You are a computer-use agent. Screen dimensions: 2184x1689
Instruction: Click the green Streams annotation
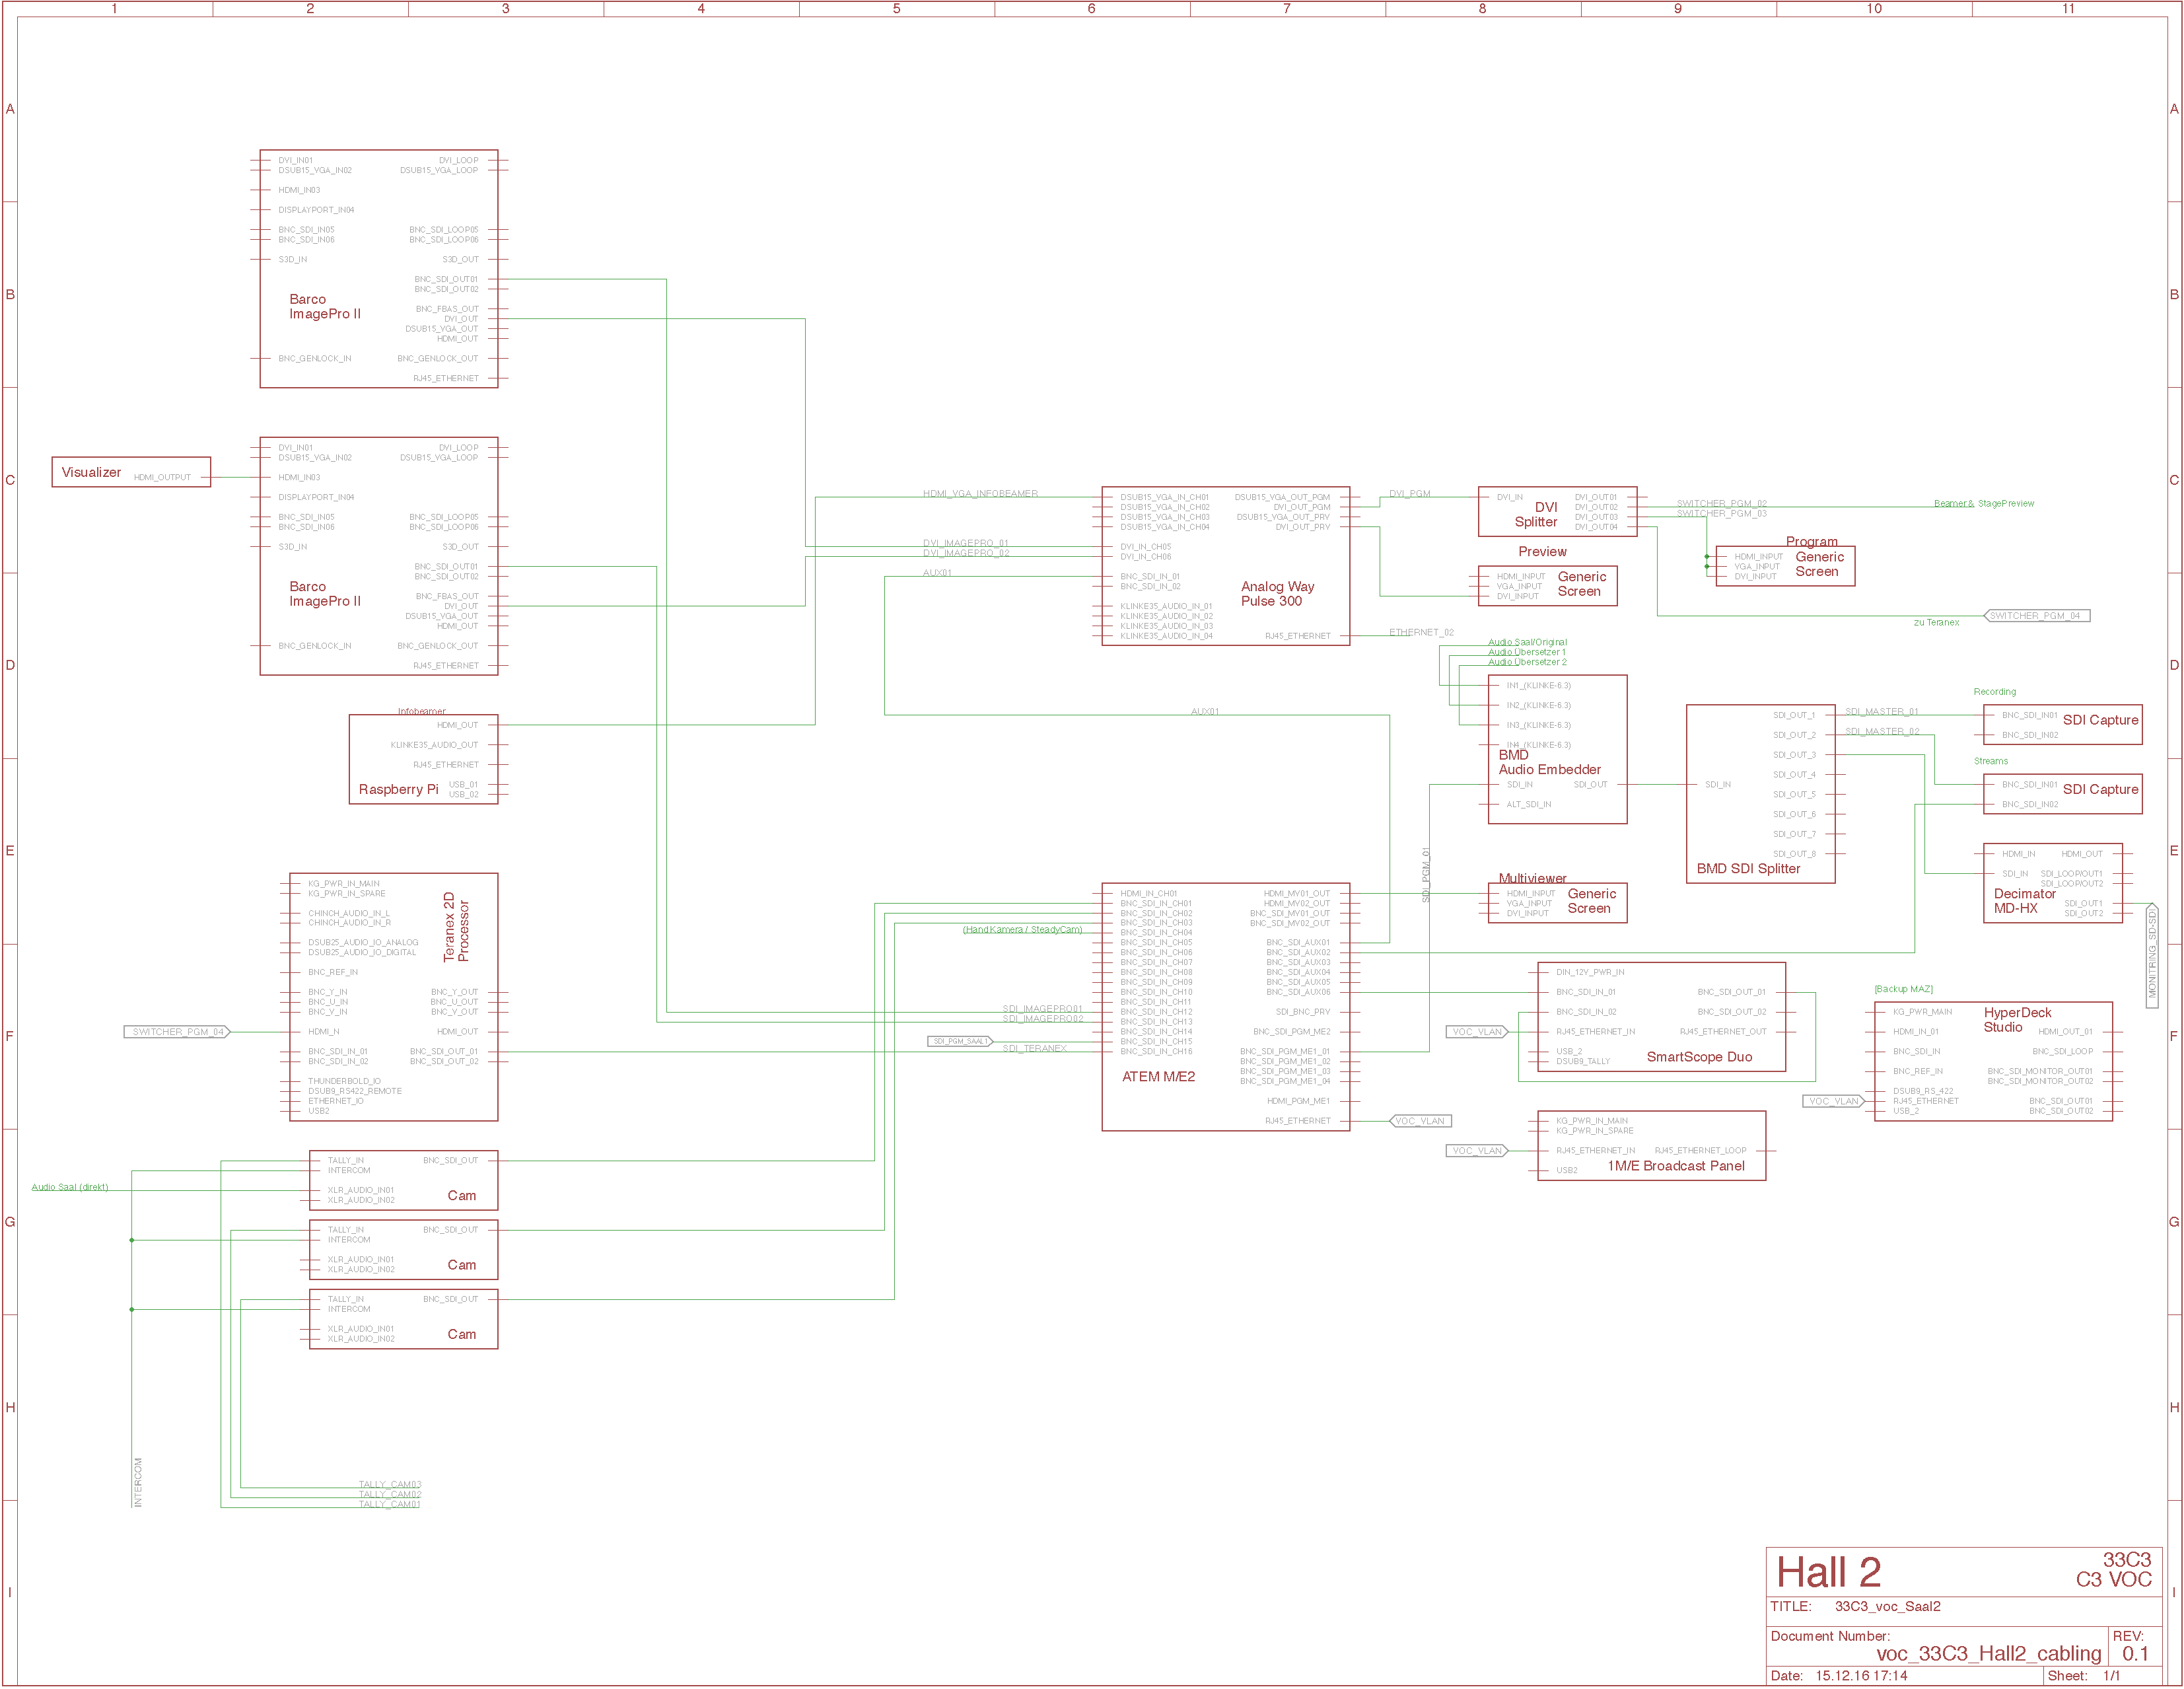(x=1990, y=761)
